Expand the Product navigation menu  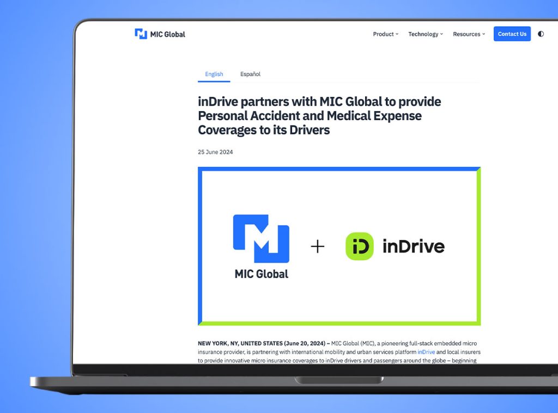(x=385, y=34)
